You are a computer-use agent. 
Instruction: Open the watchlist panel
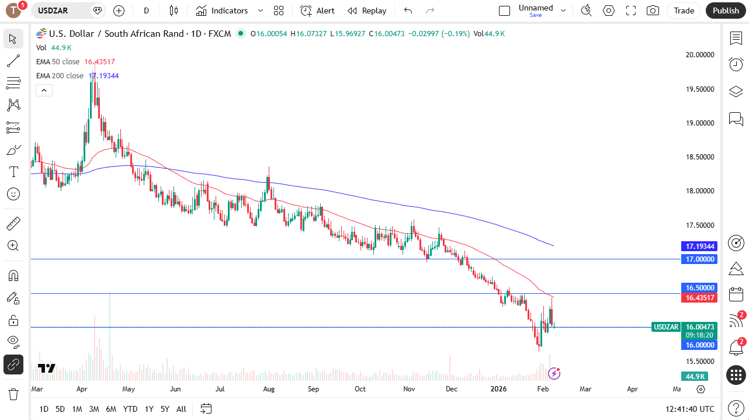point(736,39)
